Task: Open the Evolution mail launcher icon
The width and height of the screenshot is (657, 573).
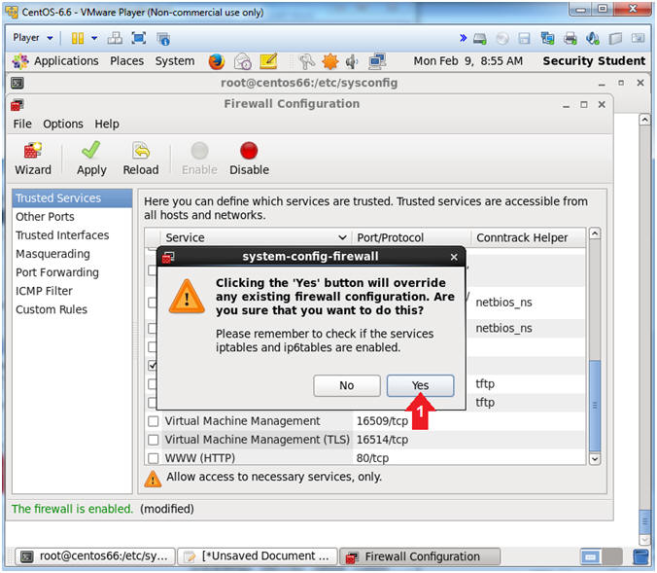Action: click(243, 61)
